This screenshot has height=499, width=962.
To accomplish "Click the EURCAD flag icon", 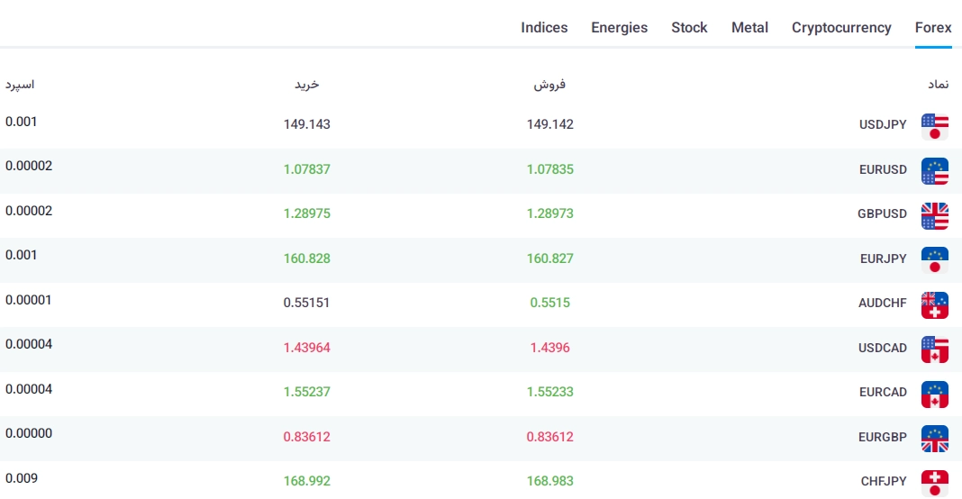I will (x=934, y=394).
